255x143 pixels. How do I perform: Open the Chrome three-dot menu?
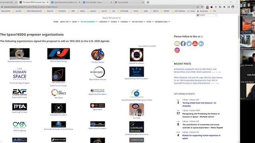point(237,7)
